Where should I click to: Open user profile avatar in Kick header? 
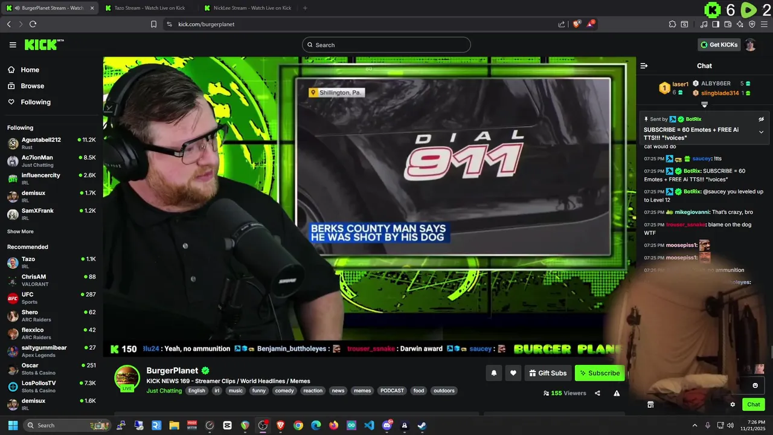click(x=750, y=45)
